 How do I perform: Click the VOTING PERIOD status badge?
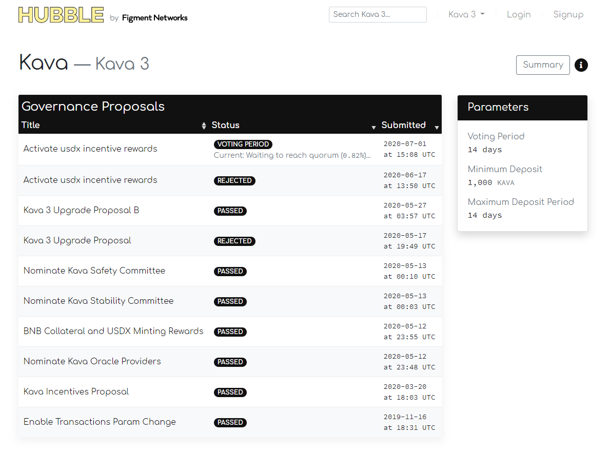click(243, 144)
